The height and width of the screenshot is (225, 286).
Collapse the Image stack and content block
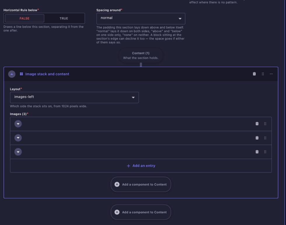click(x=12, y=74)
